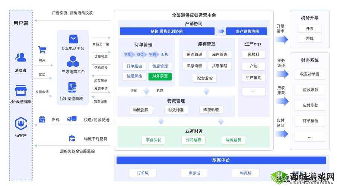Click the warehouse icon beside 物流干线配货

[72, 138]
